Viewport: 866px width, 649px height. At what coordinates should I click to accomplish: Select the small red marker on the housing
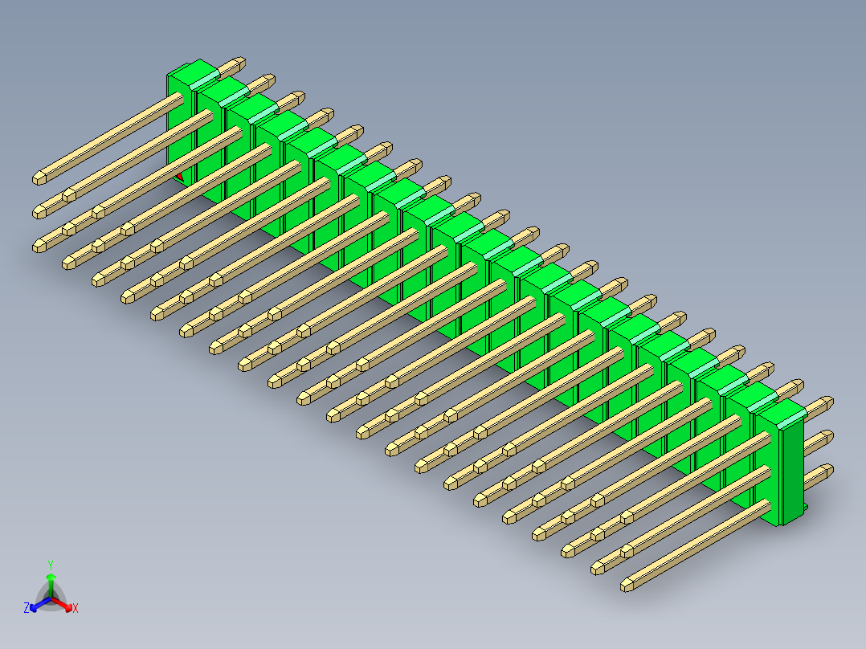click(x=179, y=177)
